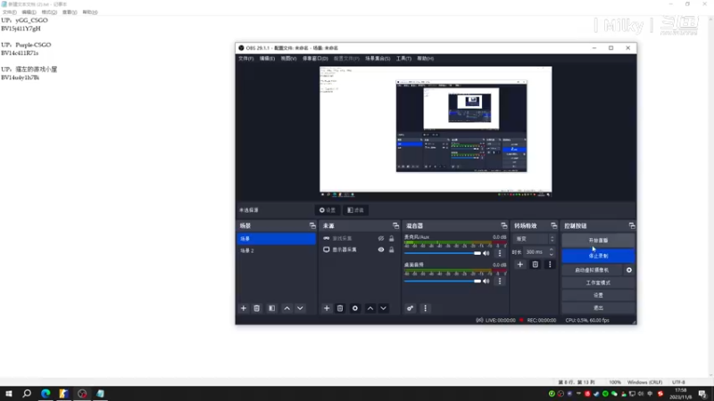Add a new source with plus icon
714x401 pixels.
[x=327, y=308]
